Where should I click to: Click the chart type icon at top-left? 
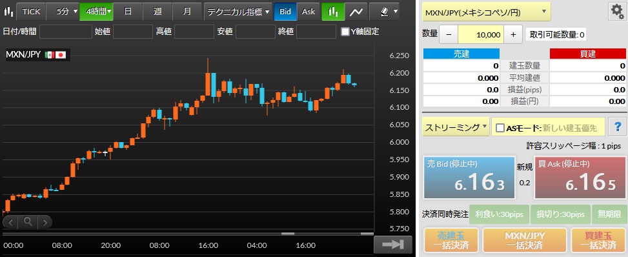(x=8, y=12)
